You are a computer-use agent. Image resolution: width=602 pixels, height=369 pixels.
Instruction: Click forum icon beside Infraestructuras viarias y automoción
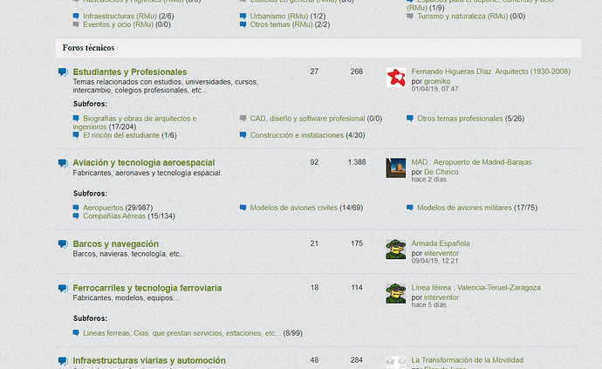pyautogui.click(x=62, y=360)
